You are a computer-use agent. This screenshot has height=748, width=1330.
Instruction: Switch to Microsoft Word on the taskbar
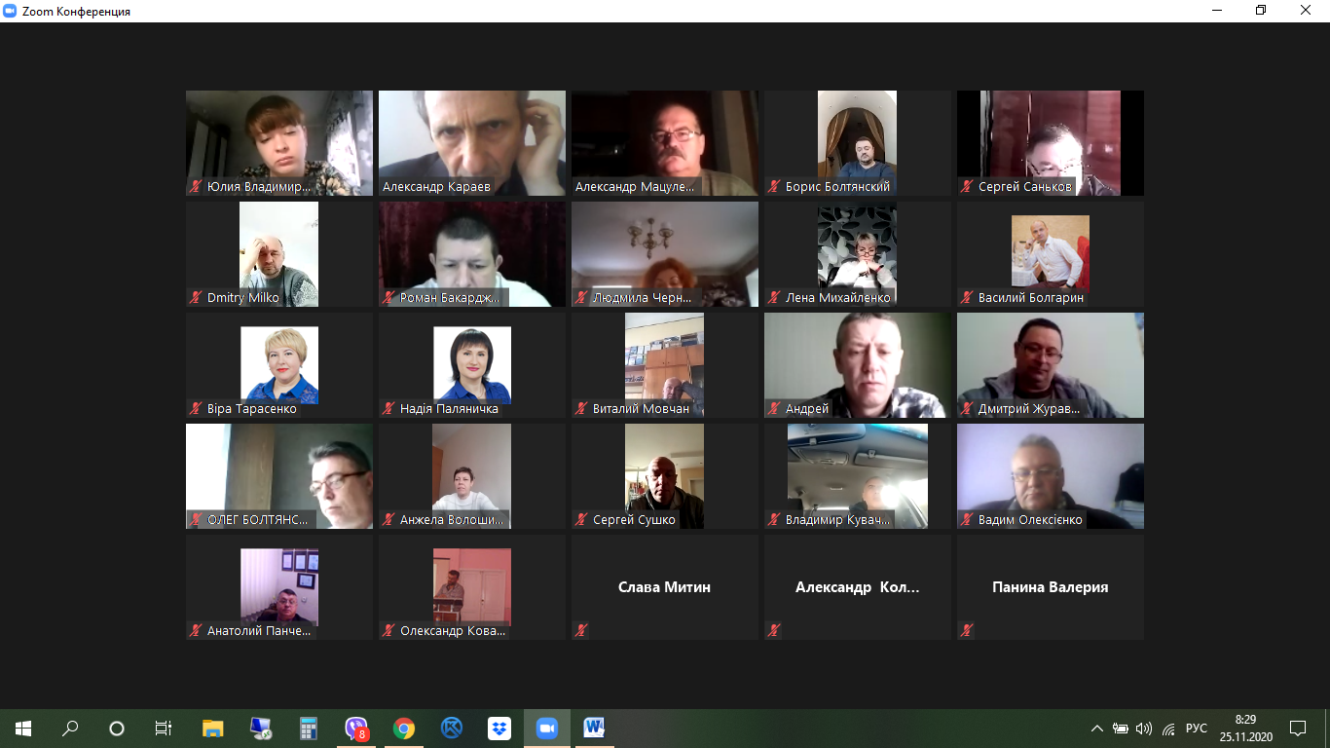click(x=594, y=729)
